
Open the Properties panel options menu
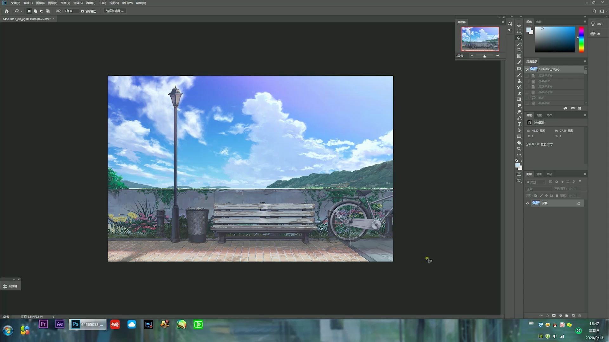(585, 115)
